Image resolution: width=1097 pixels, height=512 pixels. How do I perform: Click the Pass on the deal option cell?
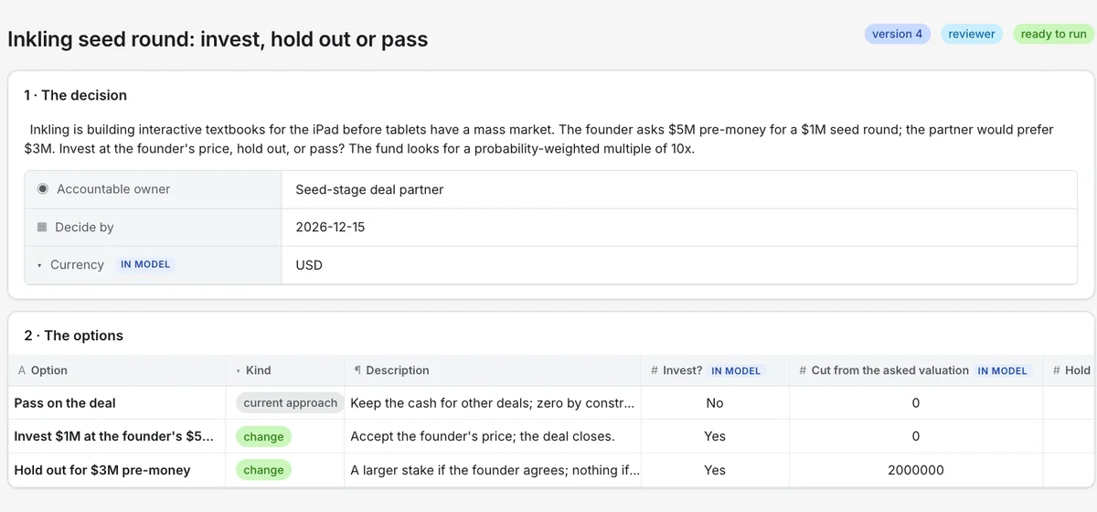point(116,403)
